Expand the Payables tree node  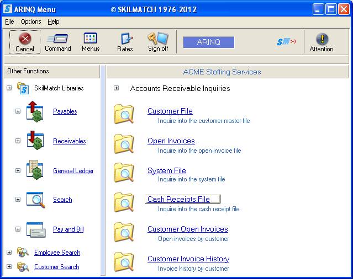[x=18, y=111]
